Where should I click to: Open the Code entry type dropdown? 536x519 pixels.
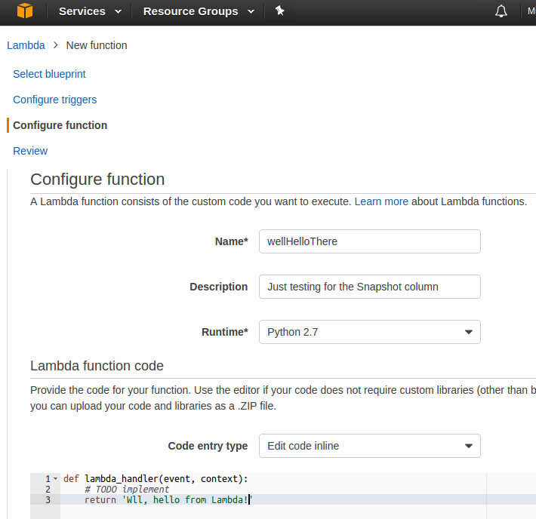(x=369, y=446)
